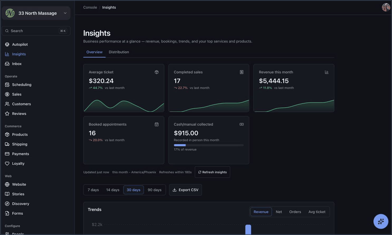The image size is (392, 235).
Task: Switch to the Distribution tab
Action: [119, 52]
